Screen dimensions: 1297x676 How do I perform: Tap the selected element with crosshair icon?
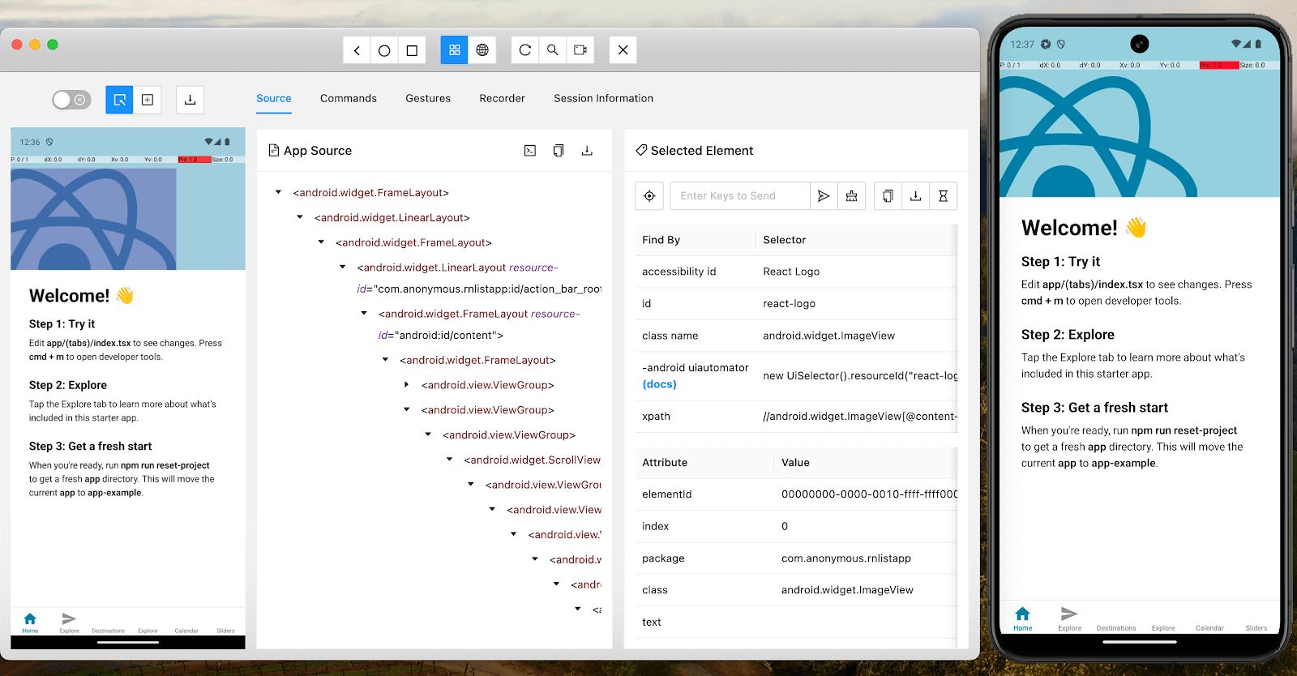[649, 196]
